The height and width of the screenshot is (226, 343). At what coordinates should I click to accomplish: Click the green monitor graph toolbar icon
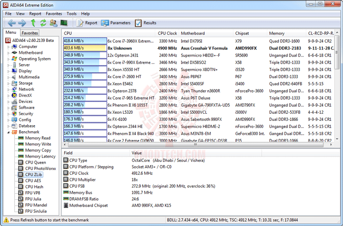click(x=64, y=22)
